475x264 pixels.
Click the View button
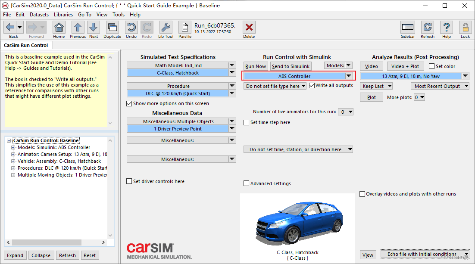(368, 255)
